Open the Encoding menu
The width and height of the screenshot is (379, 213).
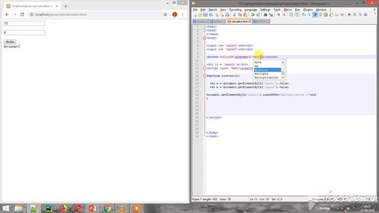pyautogui.click(x=236, y=9)
